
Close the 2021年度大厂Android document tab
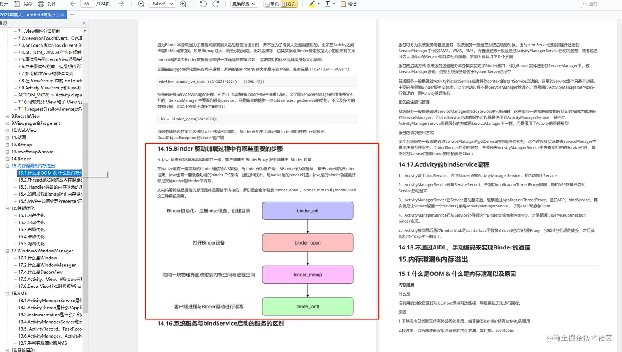(63, 15)
